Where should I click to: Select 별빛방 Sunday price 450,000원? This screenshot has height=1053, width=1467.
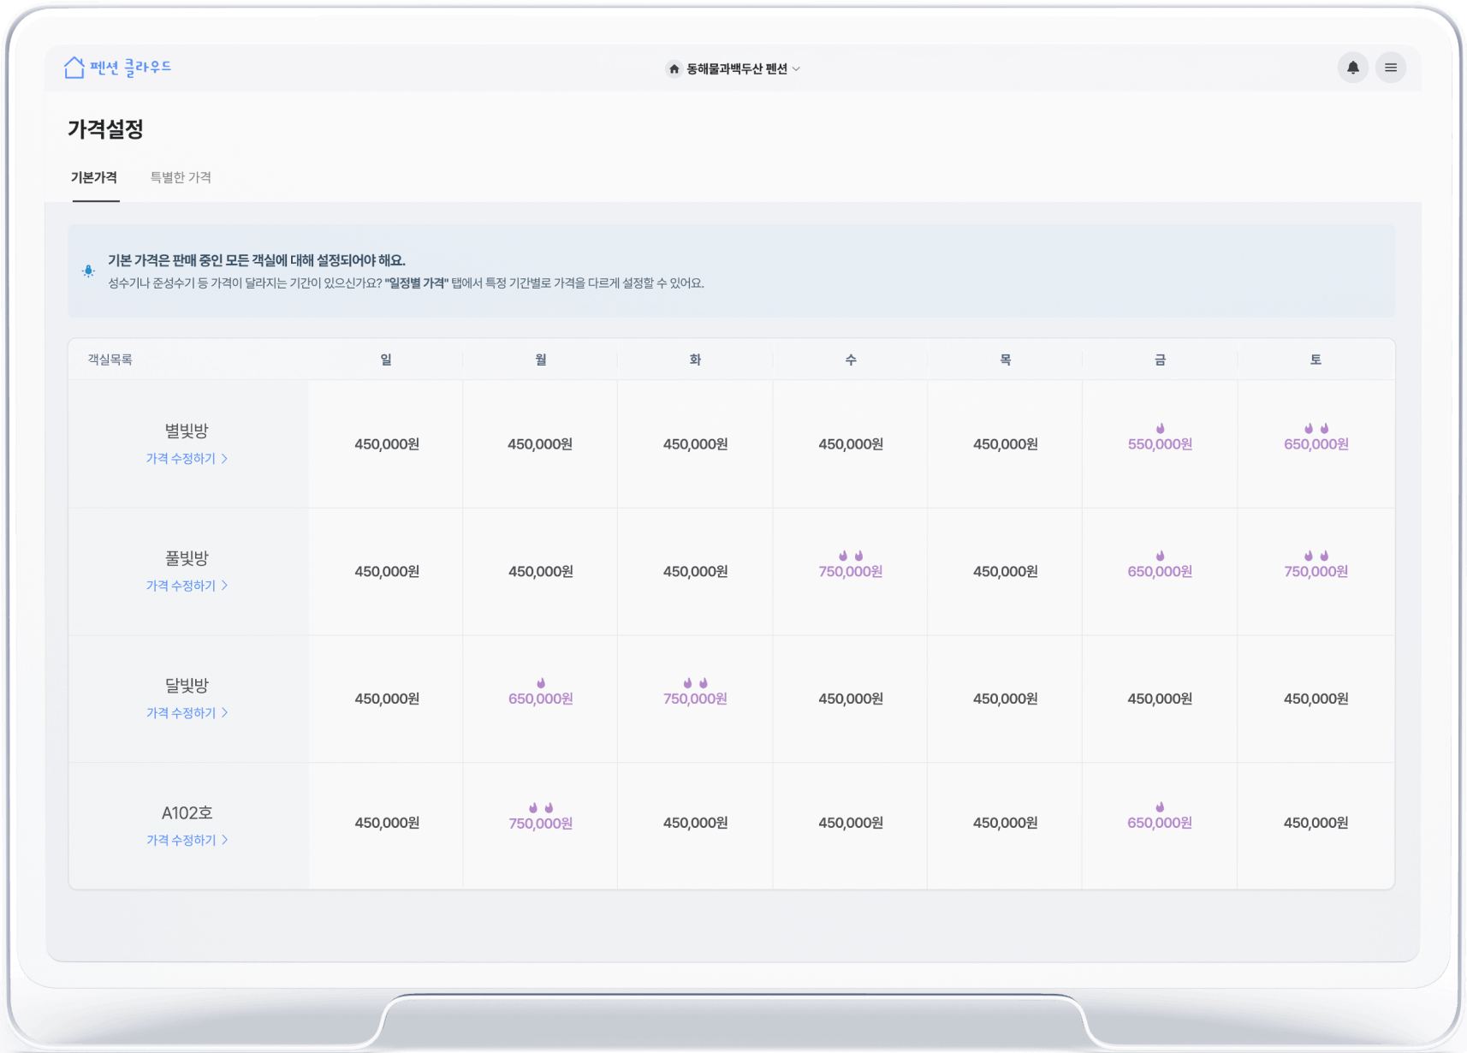pyautogui.click(x=386, y=444)
